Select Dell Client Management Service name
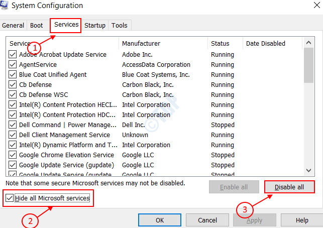The image size is (323, 228). [x=64, y=135]
